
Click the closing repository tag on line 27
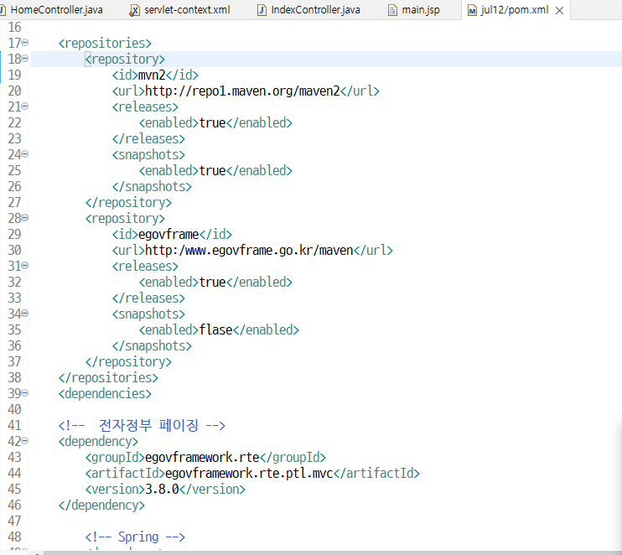[128, 203]
